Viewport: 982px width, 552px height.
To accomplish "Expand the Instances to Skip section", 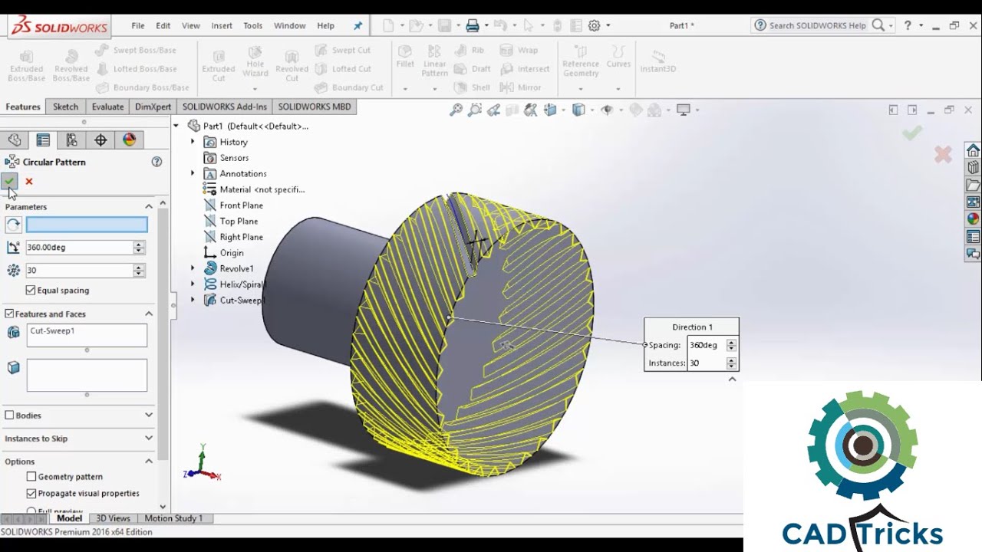I will pos(149,438).
